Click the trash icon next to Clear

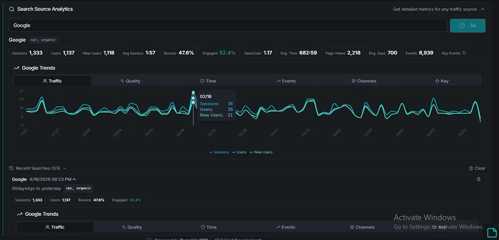(471, 169)
